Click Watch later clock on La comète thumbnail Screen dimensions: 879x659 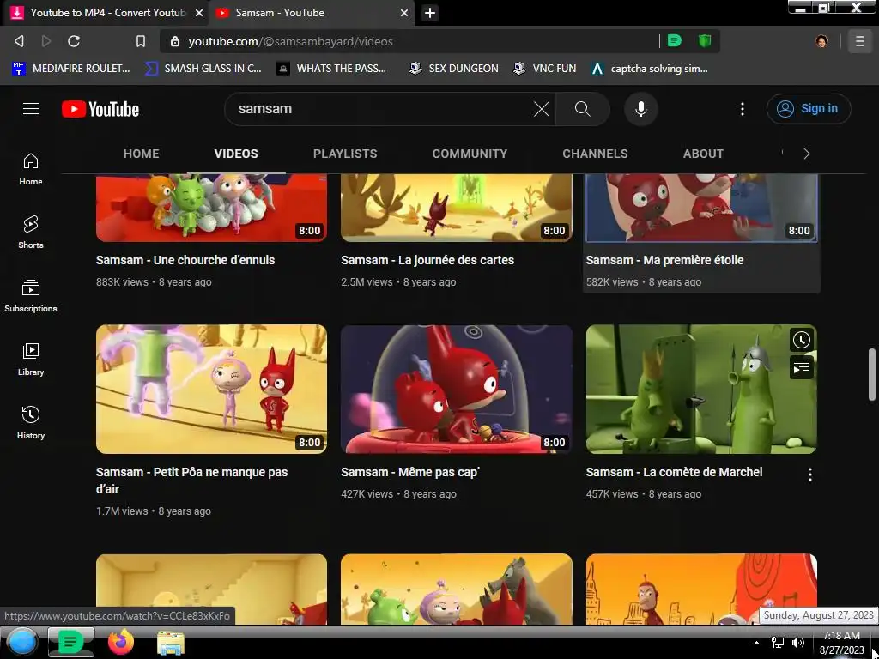coord(802,340)
